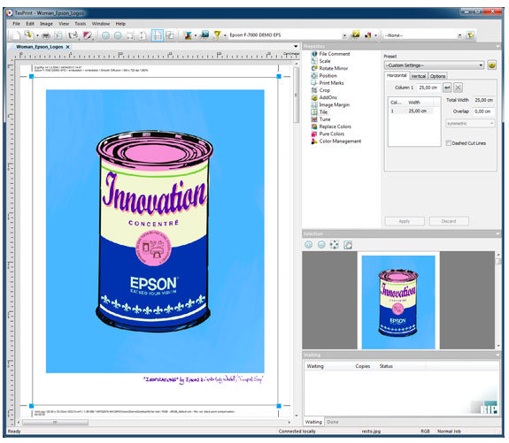The image size is (509, 443).
Task: Click the icon right of the --None-- dropdown
Action: tap(470, 35)
